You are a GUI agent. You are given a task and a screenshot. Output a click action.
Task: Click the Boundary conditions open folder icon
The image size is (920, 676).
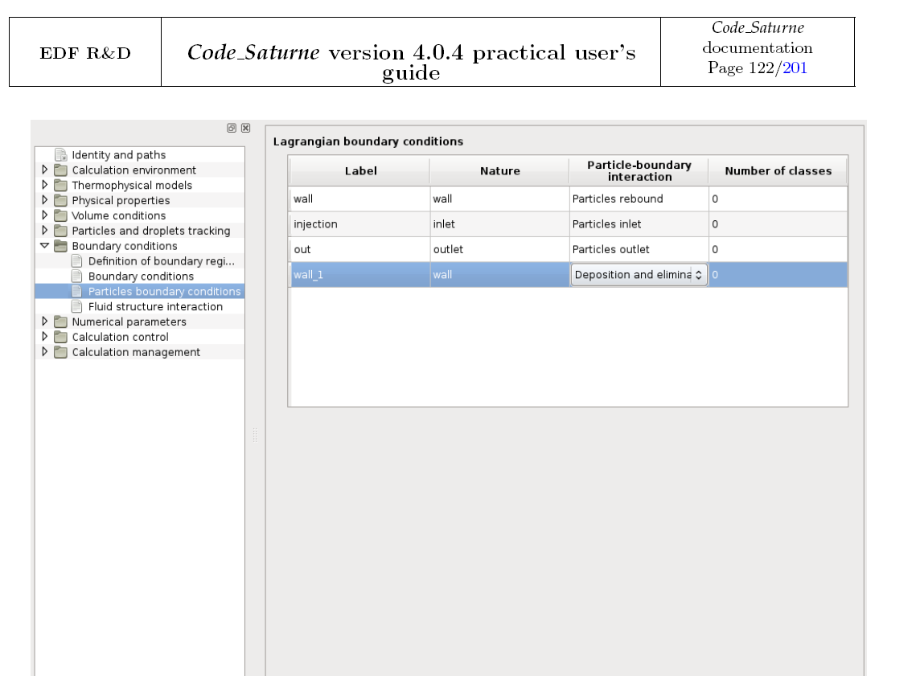point(60,246)
